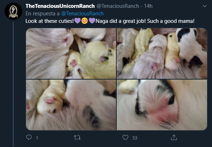Viewport: 212px width, 147px height.
Task: Open the share tweet icon
Action: pos(174,137)
